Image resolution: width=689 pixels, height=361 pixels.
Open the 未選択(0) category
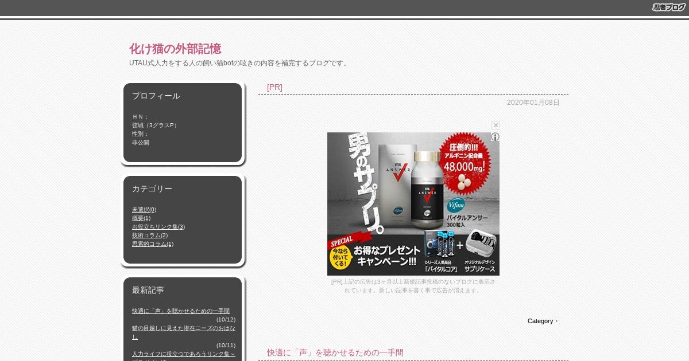tap(144, 210)
